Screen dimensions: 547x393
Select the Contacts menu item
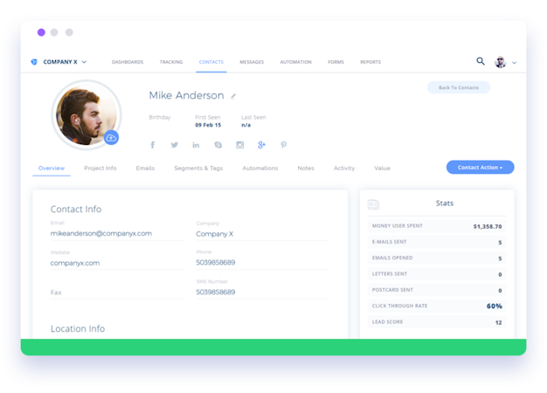211,62
